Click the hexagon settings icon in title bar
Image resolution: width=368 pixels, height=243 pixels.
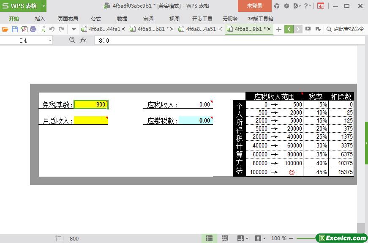pos(286,6)
